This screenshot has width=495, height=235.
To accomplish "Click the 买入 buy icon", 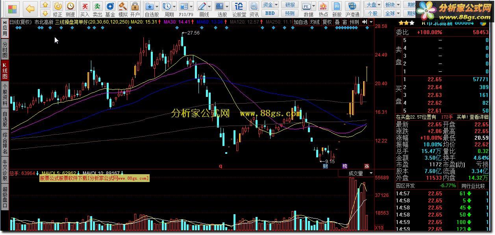I will 85,9.
